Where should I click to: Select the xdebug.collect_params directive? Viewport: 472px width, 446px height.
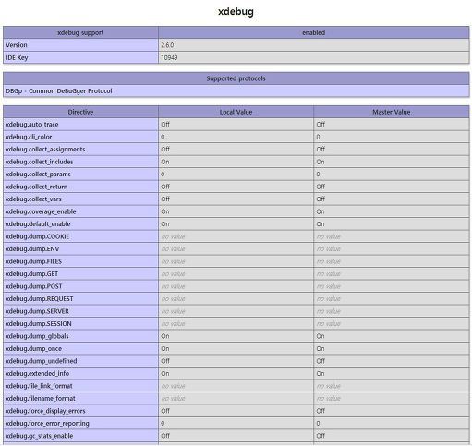click(x=38, y=175)
